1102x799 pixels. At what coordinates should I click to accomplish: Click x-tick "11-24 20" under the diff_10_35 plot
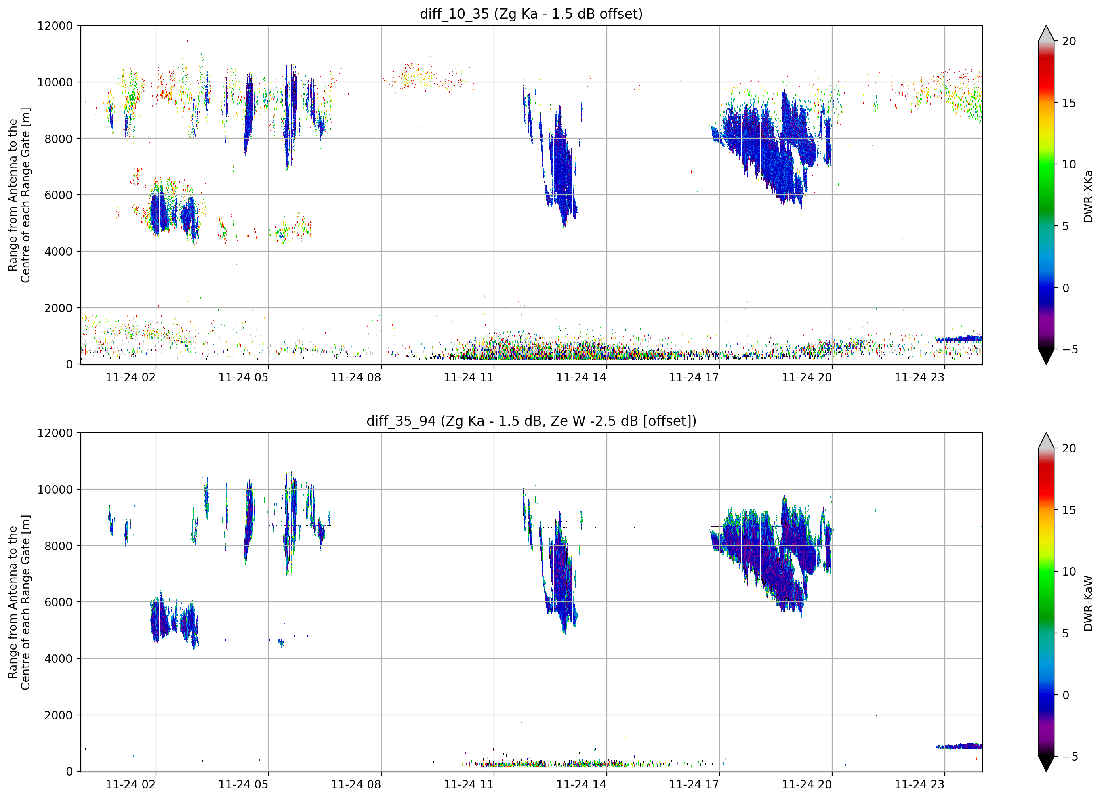click(807, 378)
